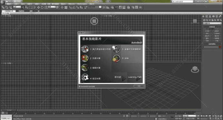Toggle the 3D Snaps button

coord(70,7)
